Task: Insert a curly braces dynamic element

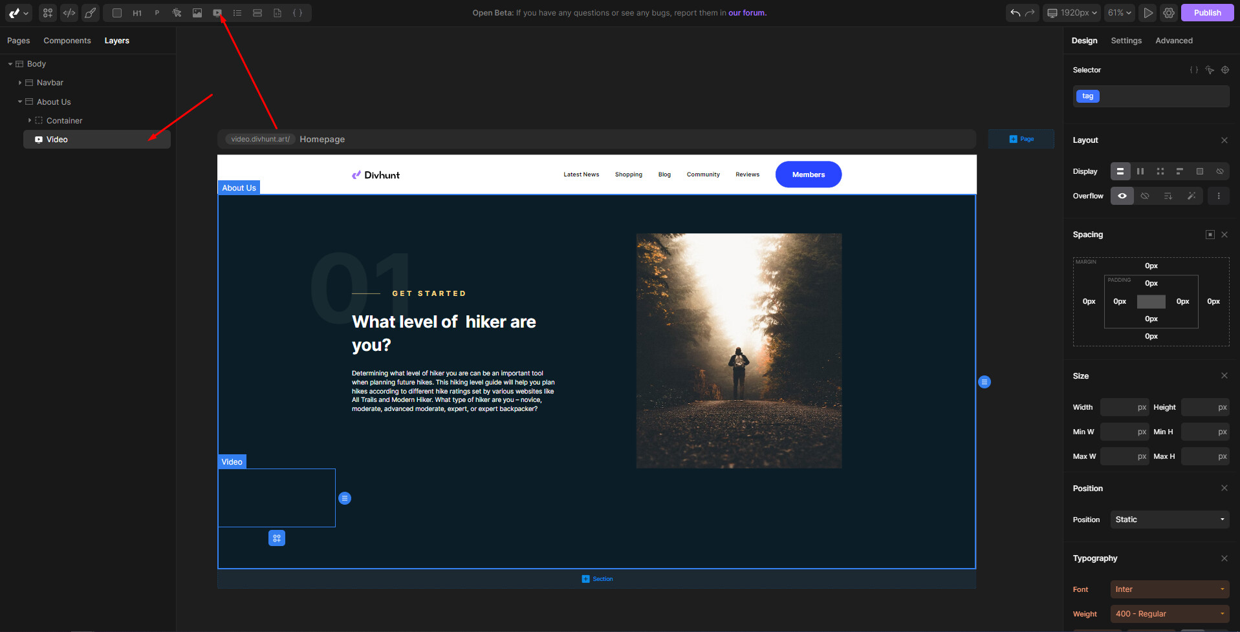Action: pos(298,13)
